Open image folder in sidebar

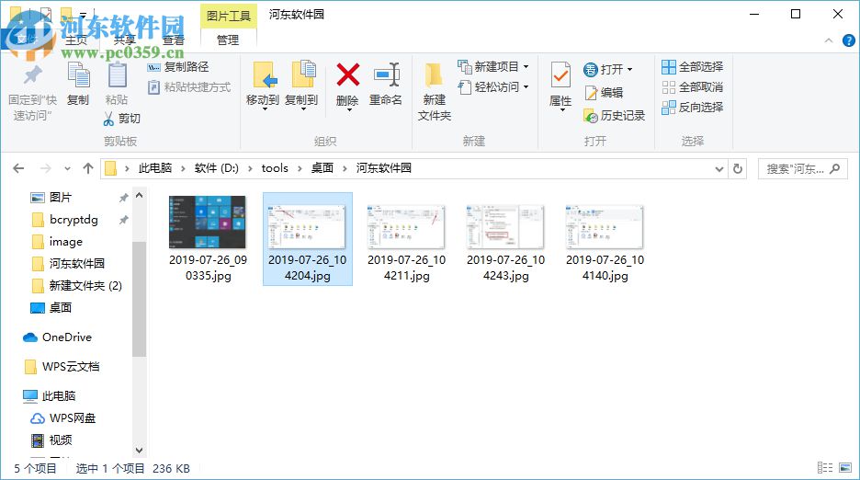tap(66, 242)
